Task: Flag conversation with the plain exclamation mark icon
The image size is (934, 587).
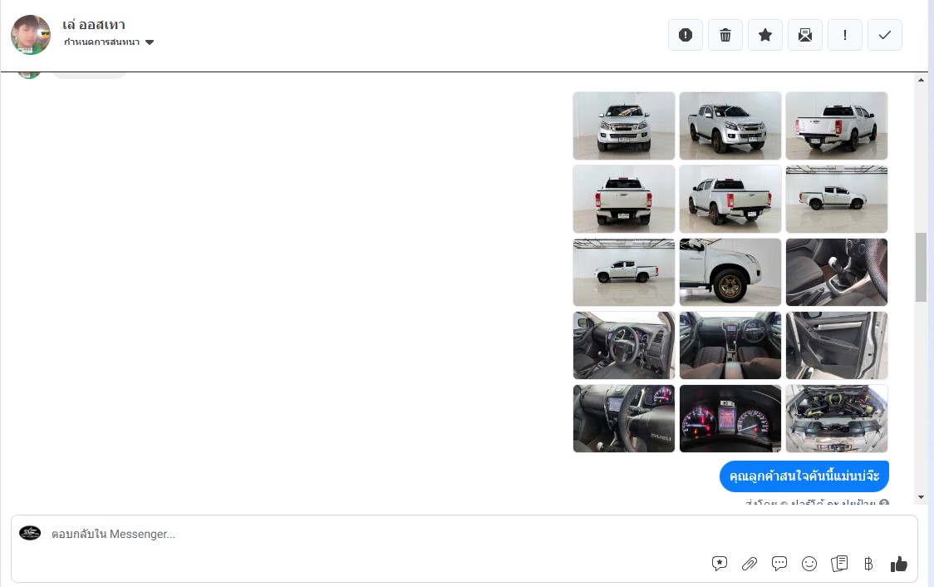Action: click(844, 35)
